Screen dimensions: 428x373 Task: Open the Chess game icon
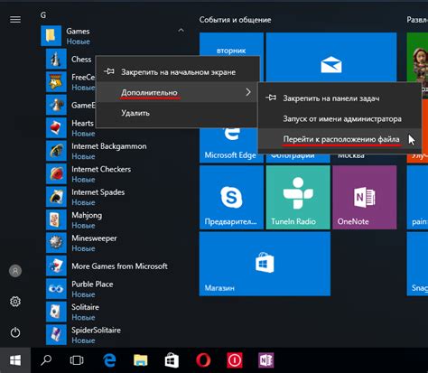point(56,59)
